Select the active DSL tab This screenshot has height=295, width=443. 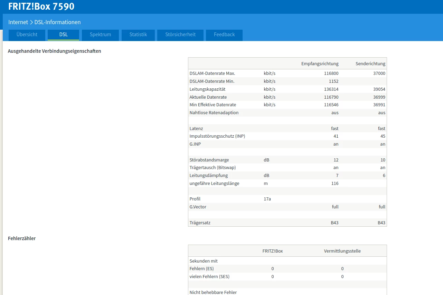tap(63, 35)
